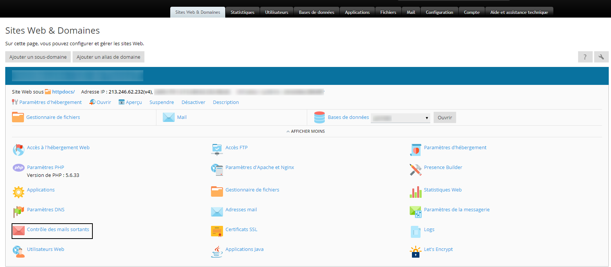Open the Adresses mail envelope icon

coord(217,212)
